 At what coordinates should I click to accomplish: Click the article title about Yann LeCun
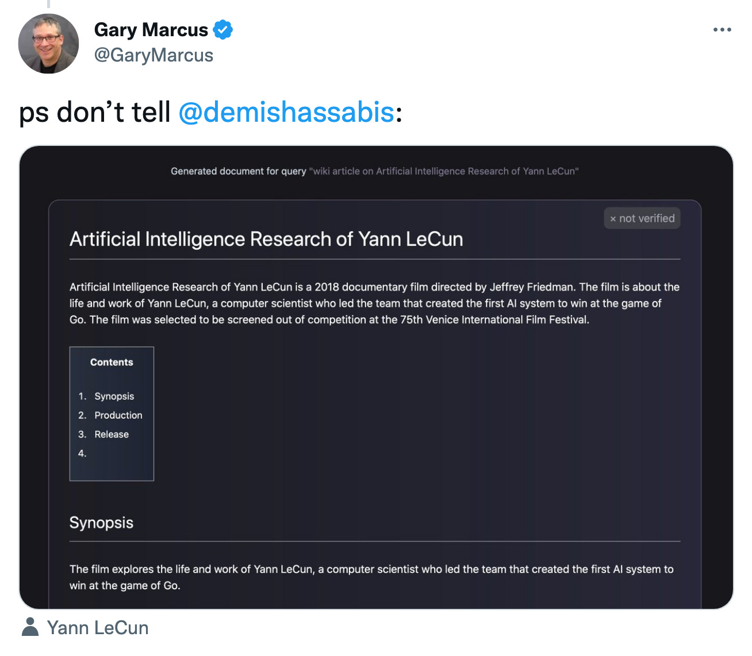click(x=266, y=239)
